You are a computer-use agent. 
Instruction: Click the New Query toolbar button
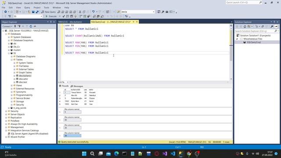(x=48, y=12)
